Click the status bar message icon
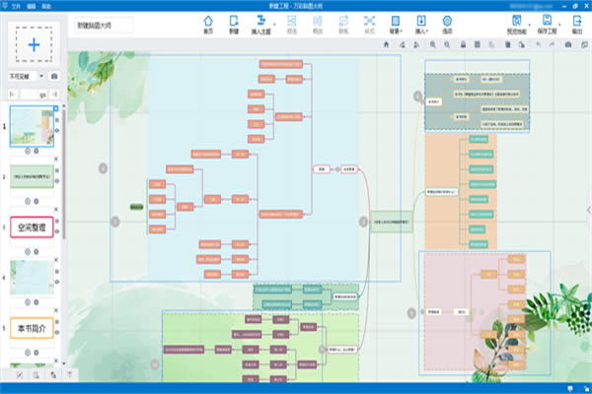The height and width of the screenshot is (394, 592). pos(570,388)
